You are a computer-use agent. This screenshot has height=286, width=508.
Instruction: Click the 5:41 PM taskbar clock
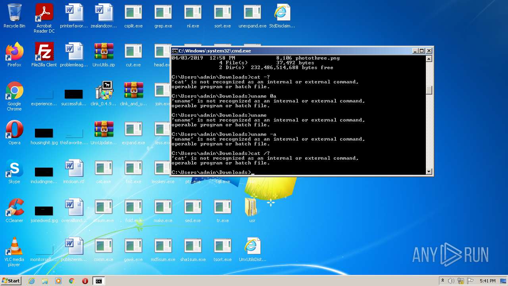pyautogui.click(x=487, y=281)
